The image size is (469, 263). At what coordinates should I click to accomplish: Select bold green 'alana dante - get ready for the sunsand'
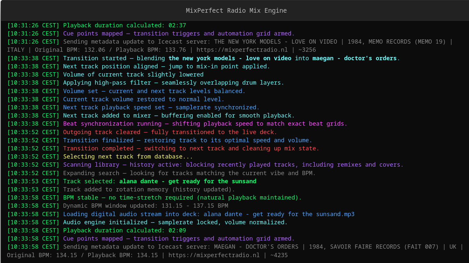[188, 181]
